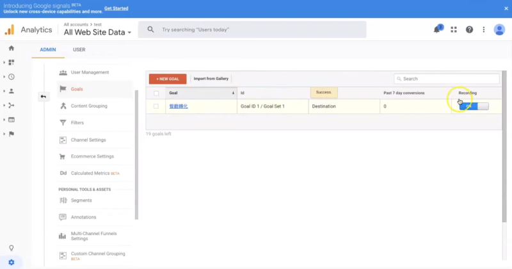
Task: Open the Admin gear icon
Action: coord(12,262)
